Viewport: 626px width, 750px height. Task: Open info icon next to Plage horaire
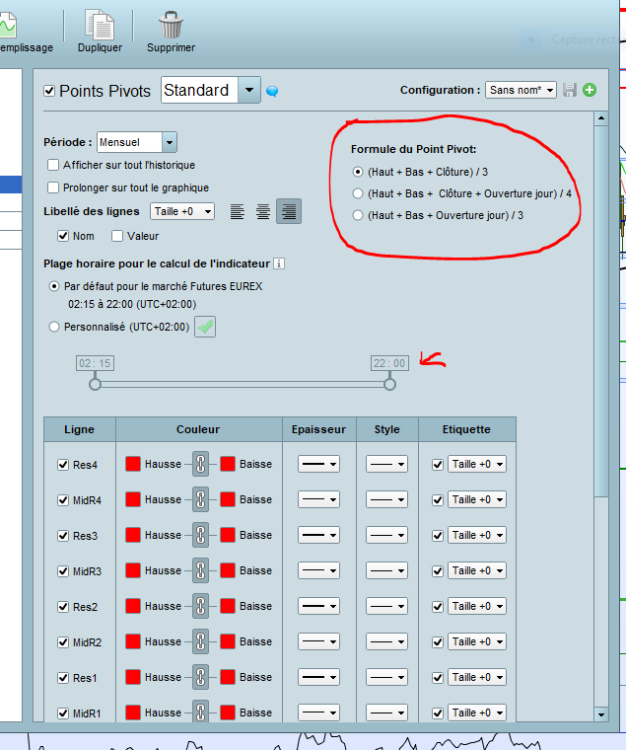tap(279, 263)
